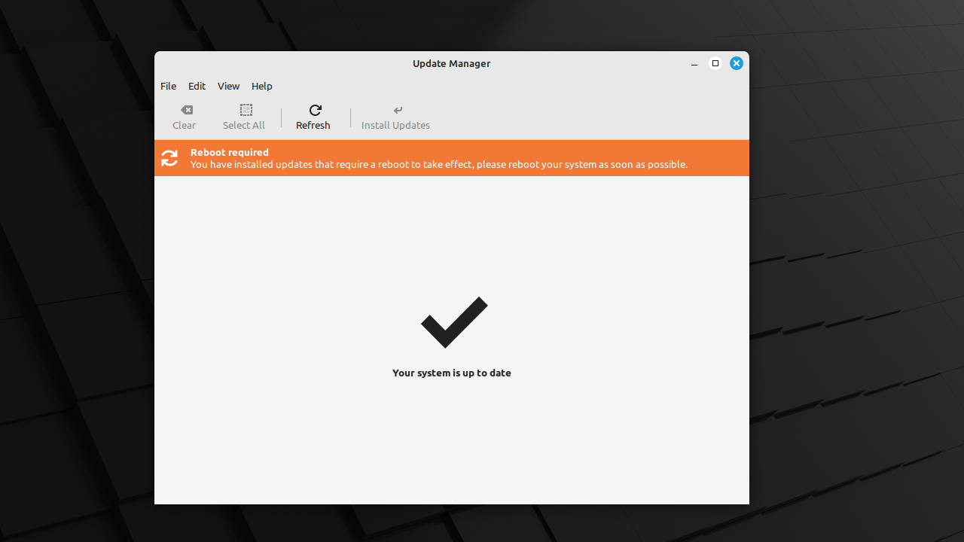Image resolution: width=964 pixels, height=542 pixels.
Task: Click the 'Your system is up to date' text
Action: pos(452,373)
